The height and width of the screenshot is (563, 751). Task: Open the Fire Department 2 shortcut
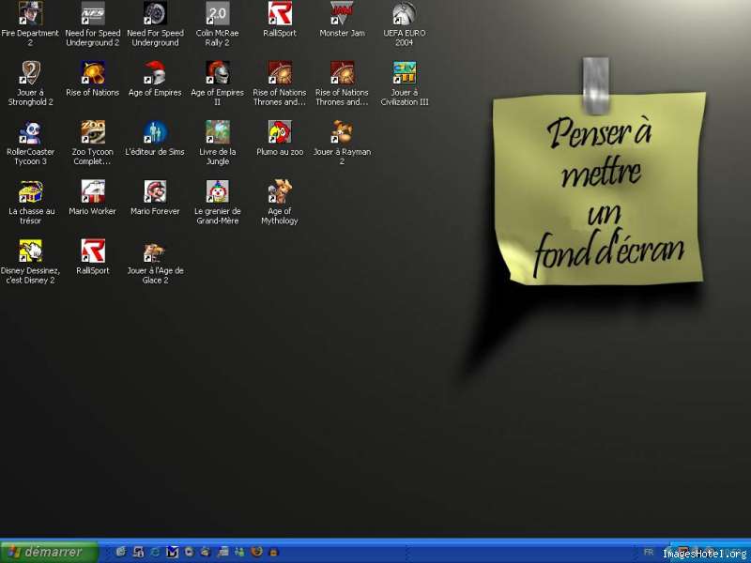pyautogui.click(x=30, y=14)
